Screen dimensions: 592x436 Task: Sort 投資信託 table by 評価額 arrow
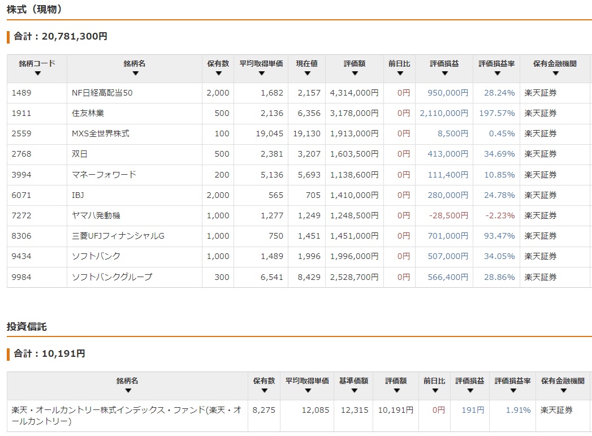pyautogui.click(x=396, y=391)
